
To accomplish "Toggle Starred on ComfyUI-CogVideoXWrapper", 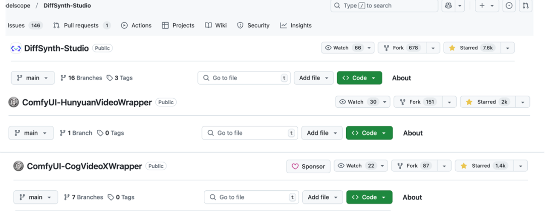I will tap(482, 166).
